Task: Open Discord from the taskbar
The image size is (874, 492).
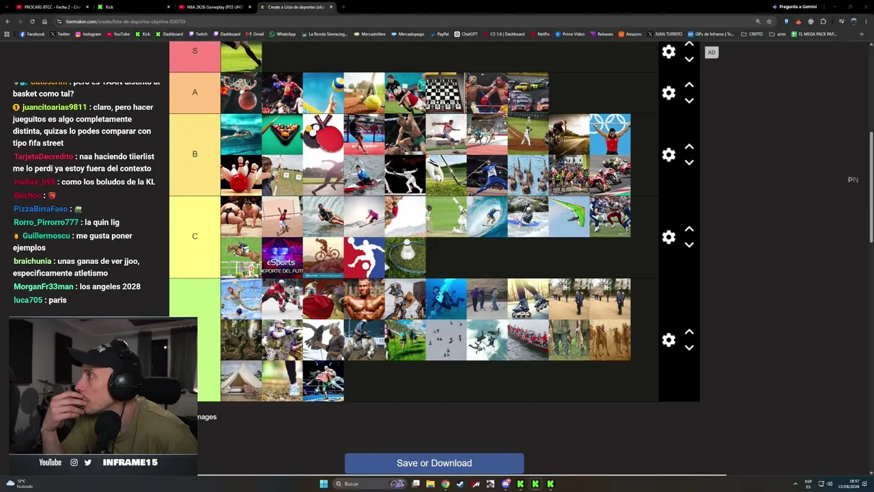Action: tap(505, 484)
